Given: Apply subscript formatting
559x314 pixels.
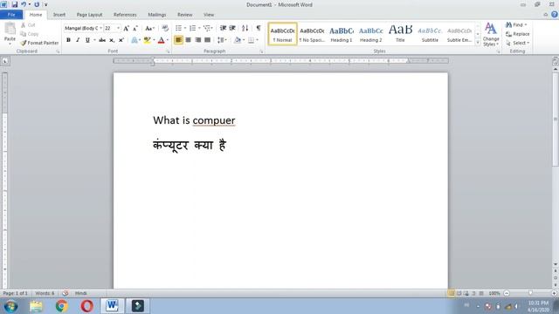Looking at the screenshot, I should tap(112, 40).
